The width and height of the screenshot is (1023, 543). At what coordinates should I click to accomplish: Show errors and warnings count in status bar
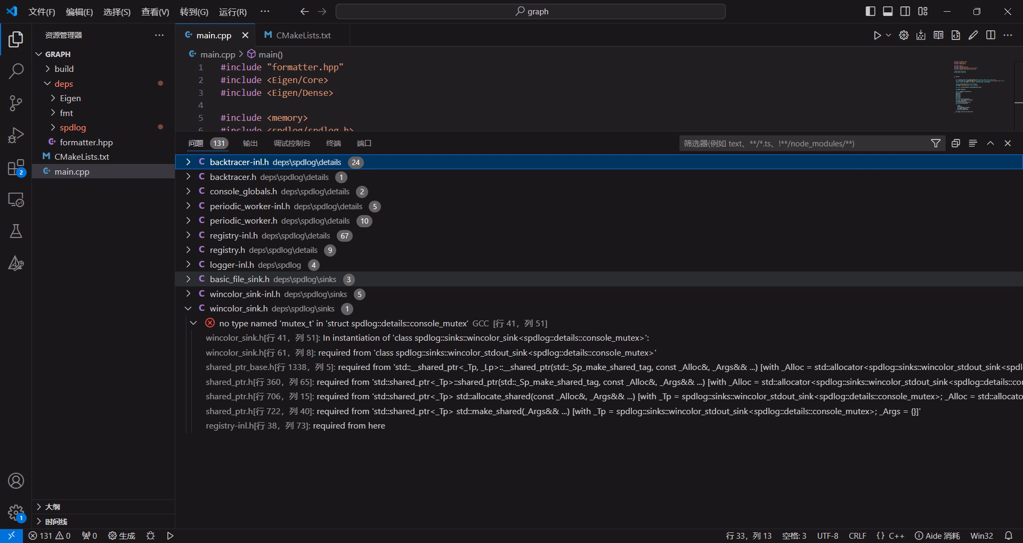(x=50, y=536)
